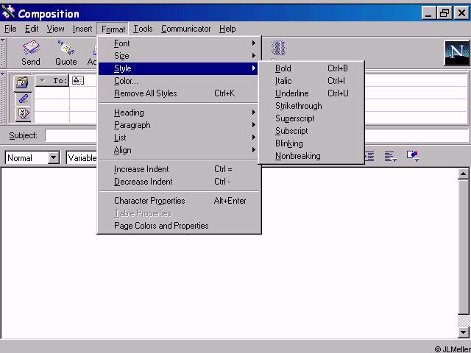Expand the Paragraph submenu
471x353 pixels.
click(179, 125)
